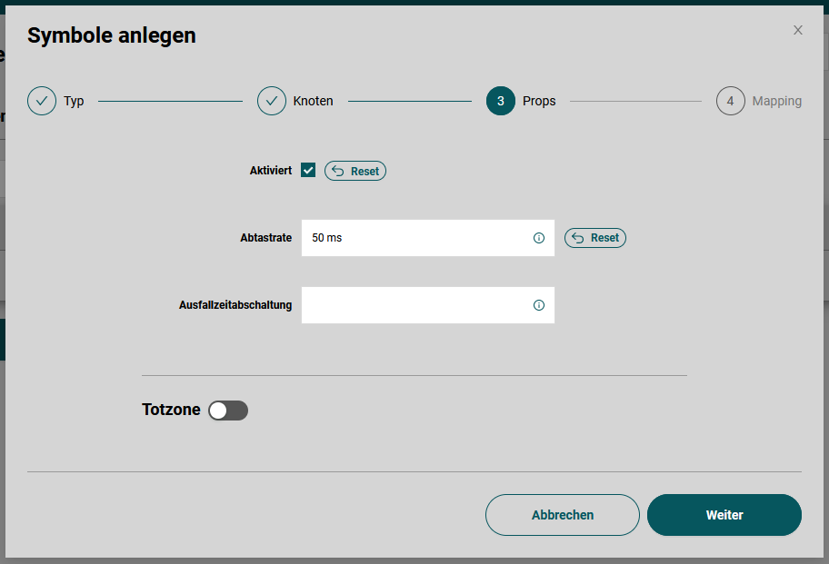Uncheck the Aktiviert checkbox
Image resolution: width=829 pixels, height=564 pixels.
(x=308, y=170)
